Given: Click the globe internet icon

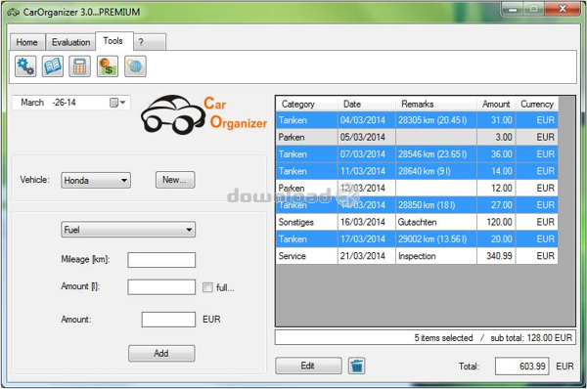Looking at the screenshot, I should 135,66.
